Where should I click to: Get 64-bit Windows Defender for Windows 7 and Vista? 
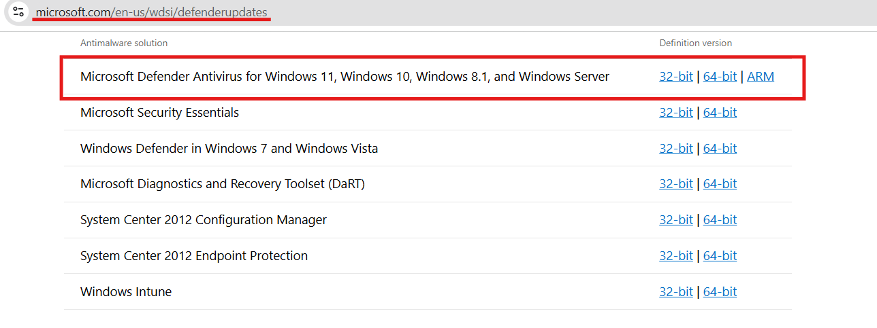point(720,149)
